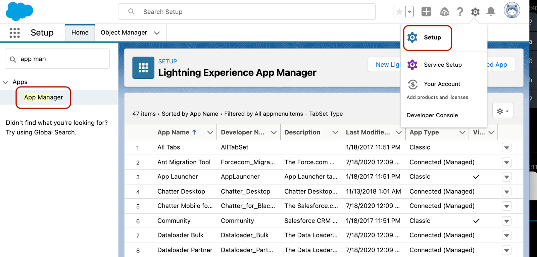This screenshot has height=257, width=537.
Task: Click the 'Chatter_Desktop' developer name cell
Action: (245, 192)
